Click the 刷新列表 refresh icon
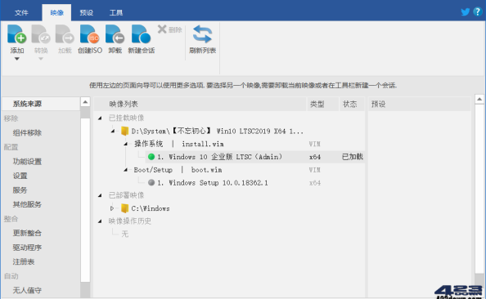 202,34
